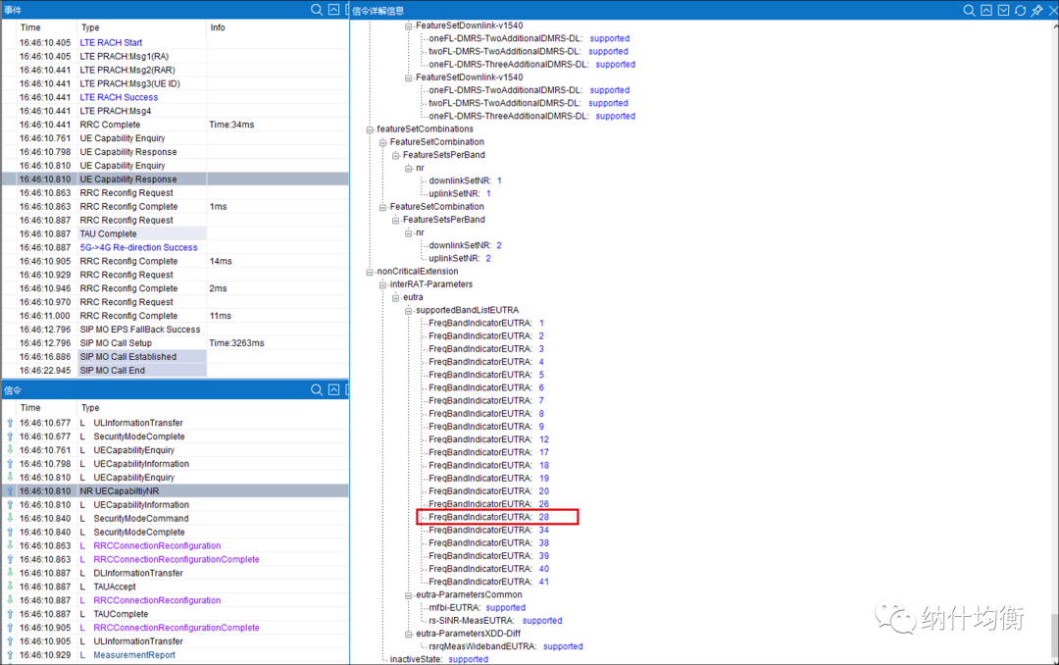Collapse the supportedBandListEUTRA node
Viewport: 1059px width, 665px height.
[409, 310]
